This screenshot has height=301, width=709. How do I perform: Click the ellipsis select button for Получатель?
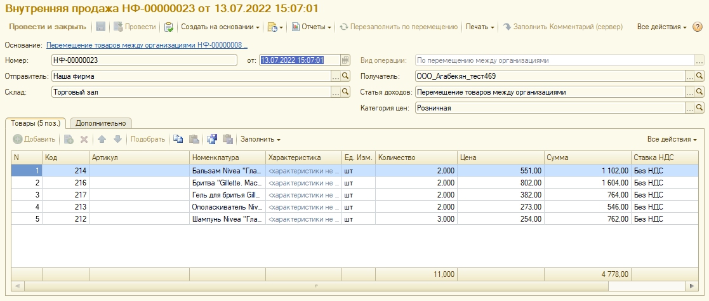(690, 76)
